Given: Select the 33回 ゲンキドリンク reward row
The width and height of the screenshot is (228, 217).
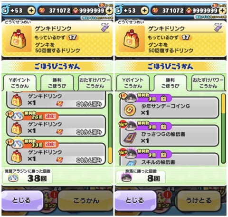Looking at the screenshot, I should 56,154.
